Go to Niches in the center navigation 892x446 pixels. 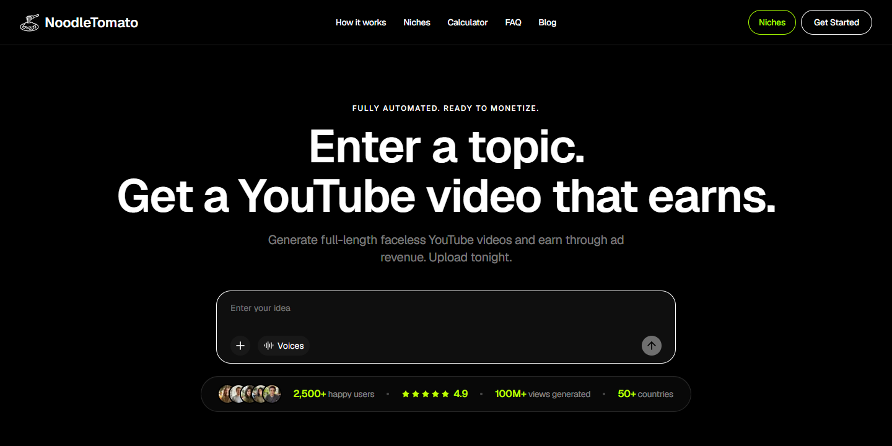point(417,22)
